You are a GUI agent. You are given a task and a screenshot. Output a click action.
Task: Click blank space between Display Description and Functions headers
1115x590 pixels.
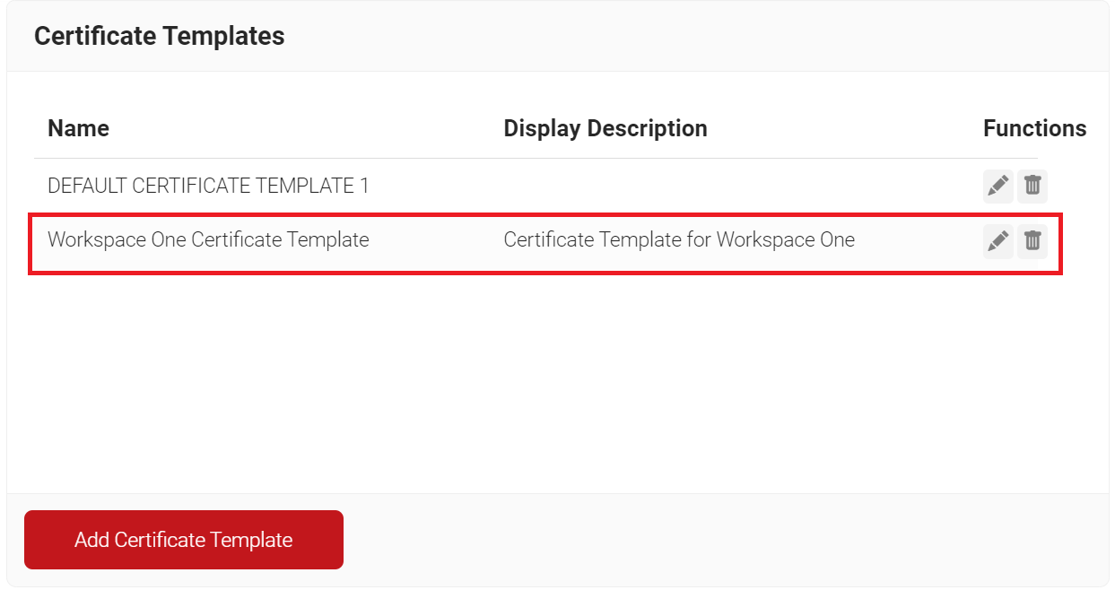coord(843,128)
